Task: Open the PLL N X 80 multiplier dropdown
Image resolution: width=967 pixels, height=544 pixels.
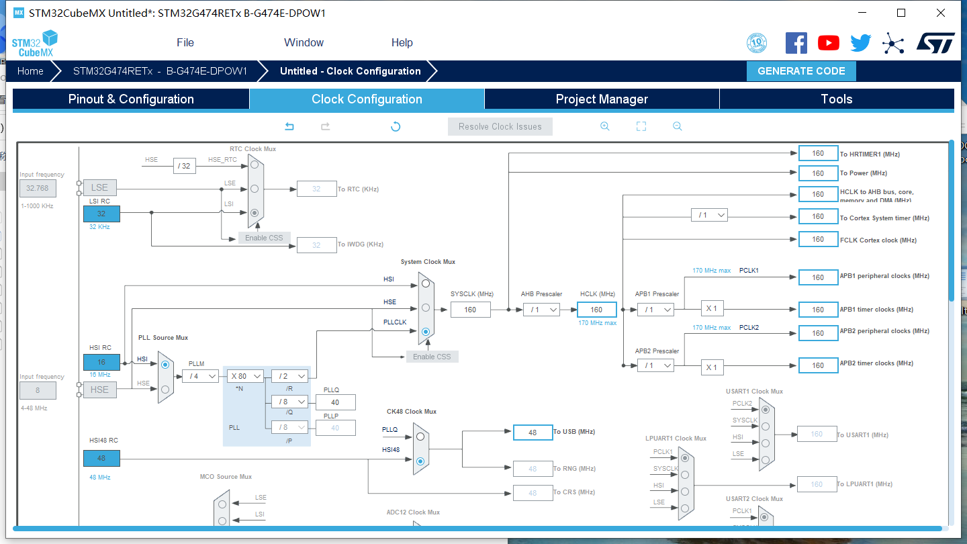Action: [244, 376]
